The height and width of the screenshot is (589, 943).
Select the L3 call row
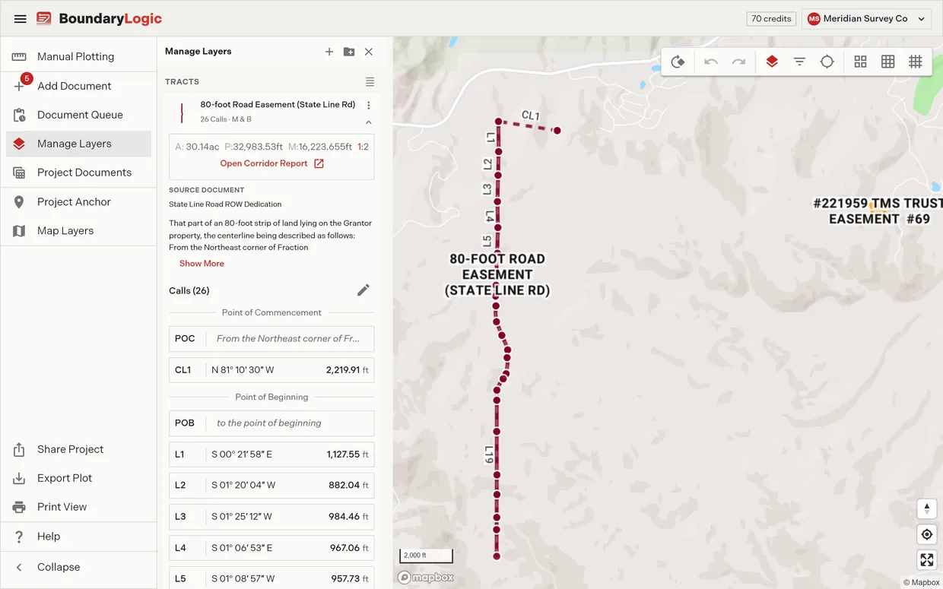point(271,517)
